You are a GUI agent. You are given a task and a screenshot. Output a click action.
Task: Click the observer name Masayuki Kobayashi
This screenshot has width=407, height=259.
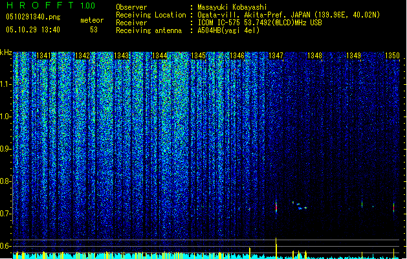point(232,7)
